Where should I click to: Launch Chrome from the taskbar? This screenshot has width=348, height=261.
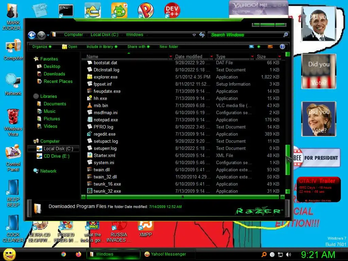point(64,254)
